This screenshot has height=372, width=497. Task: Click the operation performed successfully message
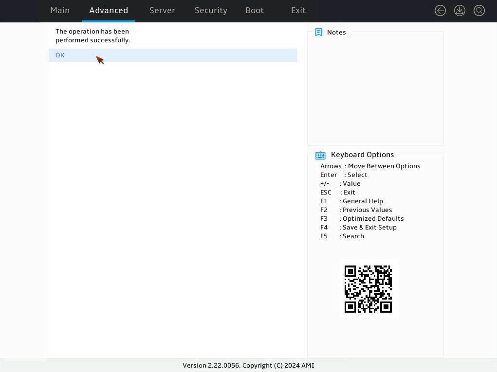tap(92, 36)
